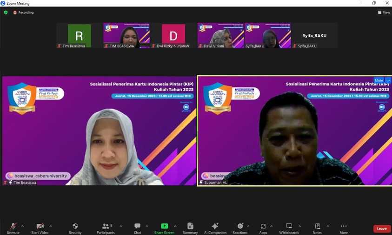Click the Recording indicator
Screen dimensions: 392x235
pyautogui.click(x=24, y=12)
